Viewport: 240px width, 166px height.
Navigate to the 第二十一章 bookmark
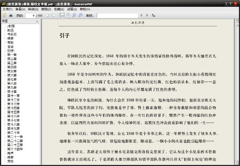(x=15, y=137)
